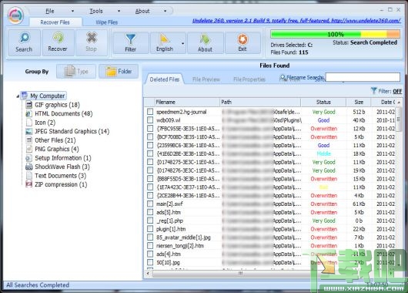Screen dimensions: 408x293
Task: Click the Filename Search magnifier icon
Action: coord(283,77)
